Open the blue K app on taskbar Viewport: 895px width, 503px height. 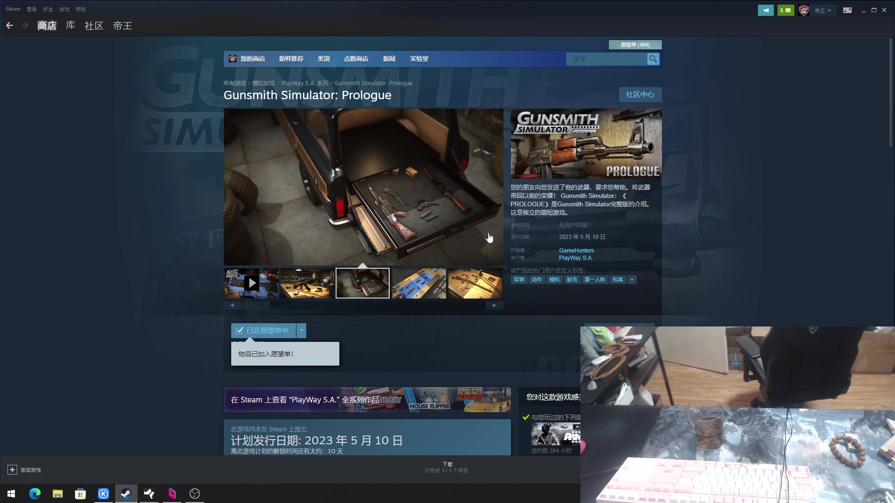pos(103,494)
